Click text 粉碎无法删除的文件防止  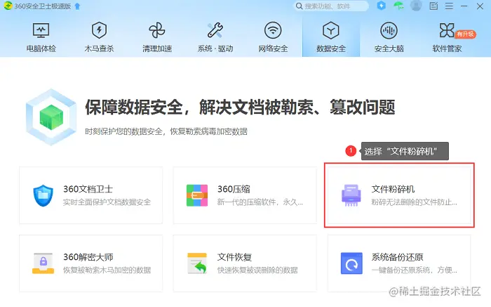point(414,202)
